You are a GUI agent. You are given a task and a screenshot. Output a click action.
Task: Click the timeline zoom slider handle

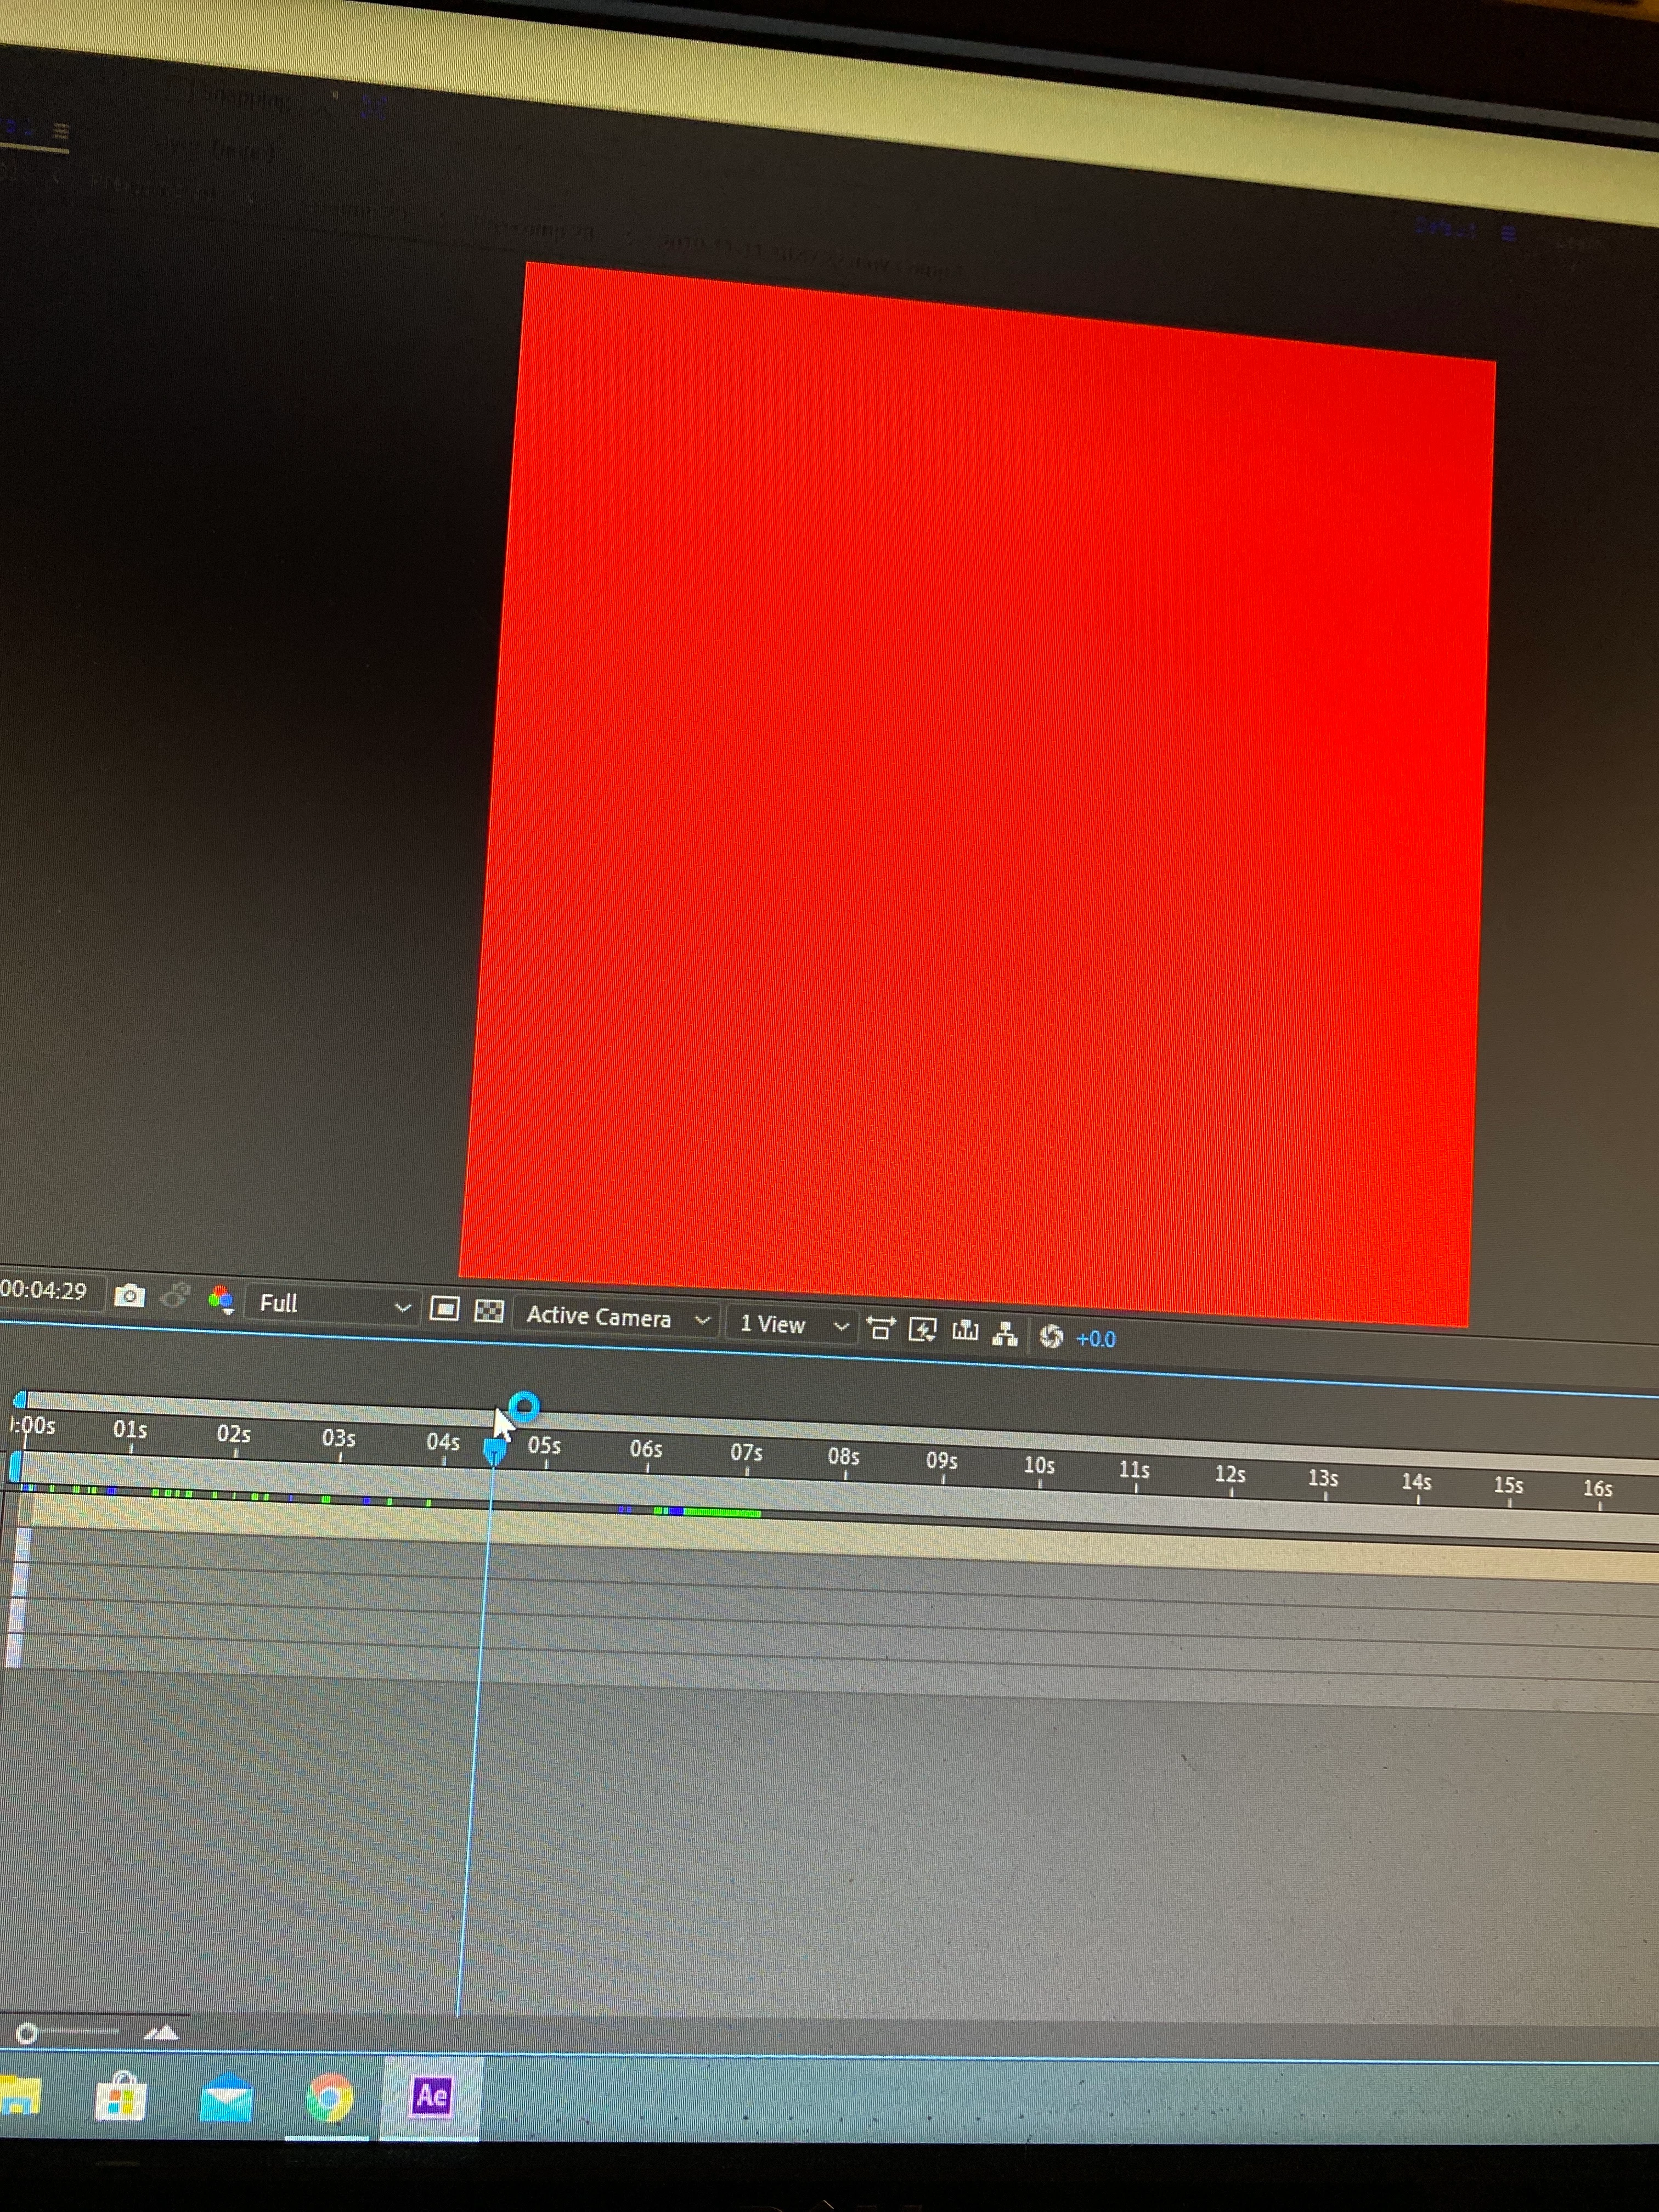point(27,2033)
